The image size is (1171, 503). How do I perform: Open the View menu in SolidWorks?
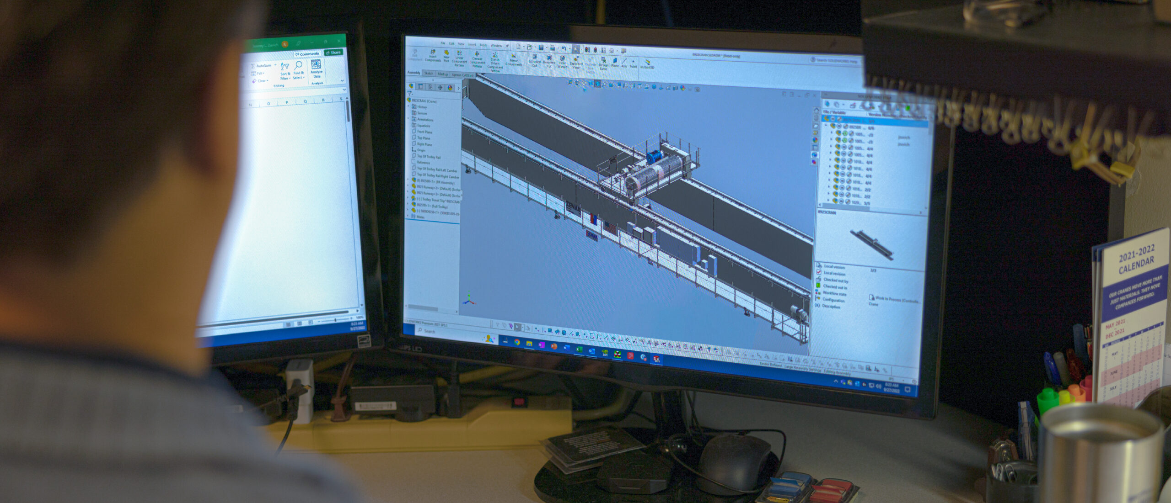461,44
